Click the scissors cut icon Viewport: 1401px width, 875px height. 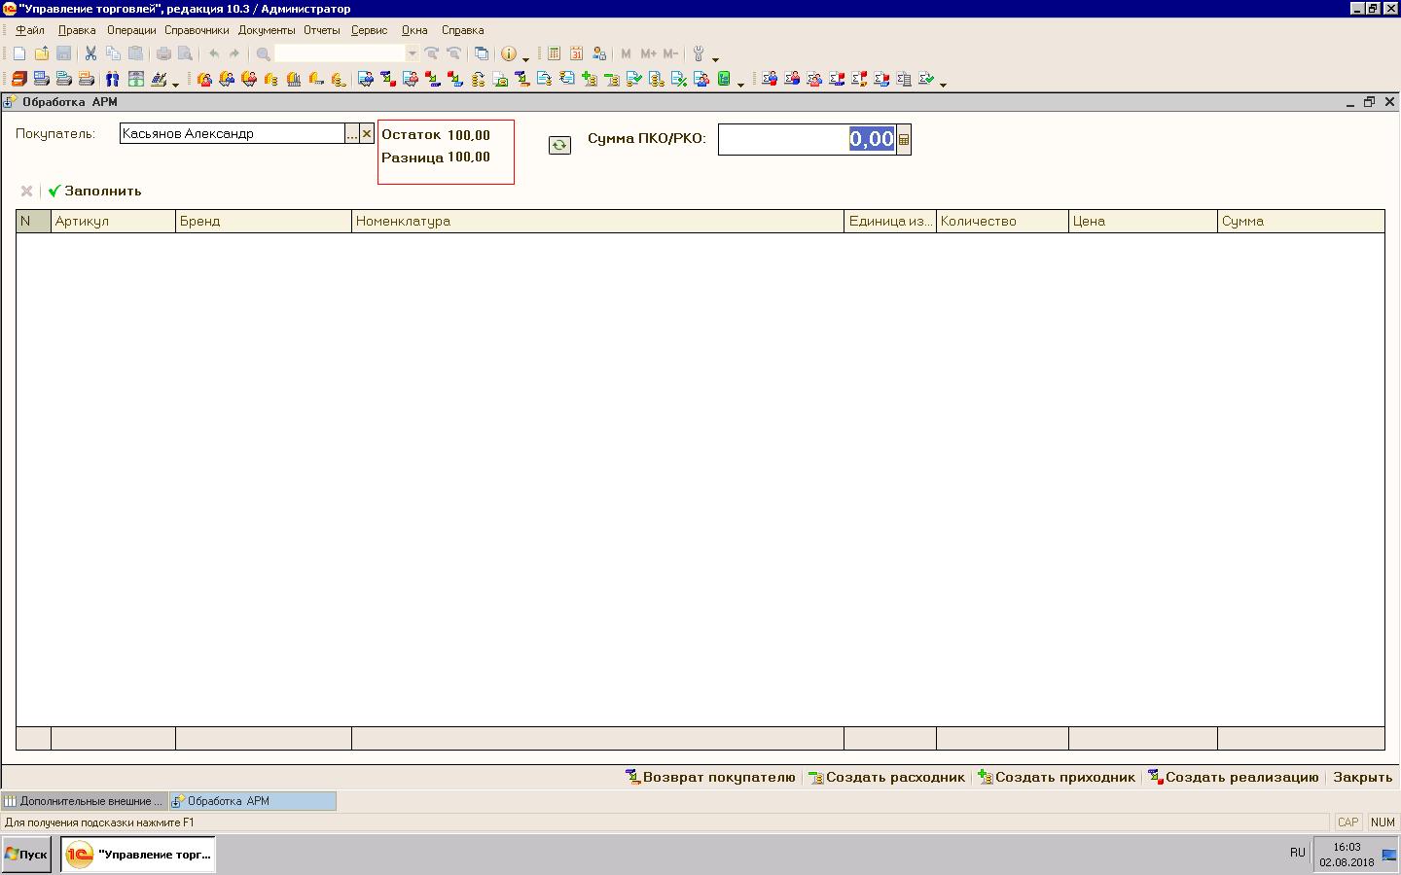coord(90,54)
